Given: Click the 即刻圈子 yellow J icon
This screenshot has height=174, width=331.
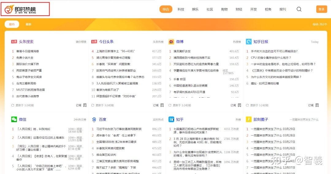Looking at the screenshot, I should pos(249,119).
